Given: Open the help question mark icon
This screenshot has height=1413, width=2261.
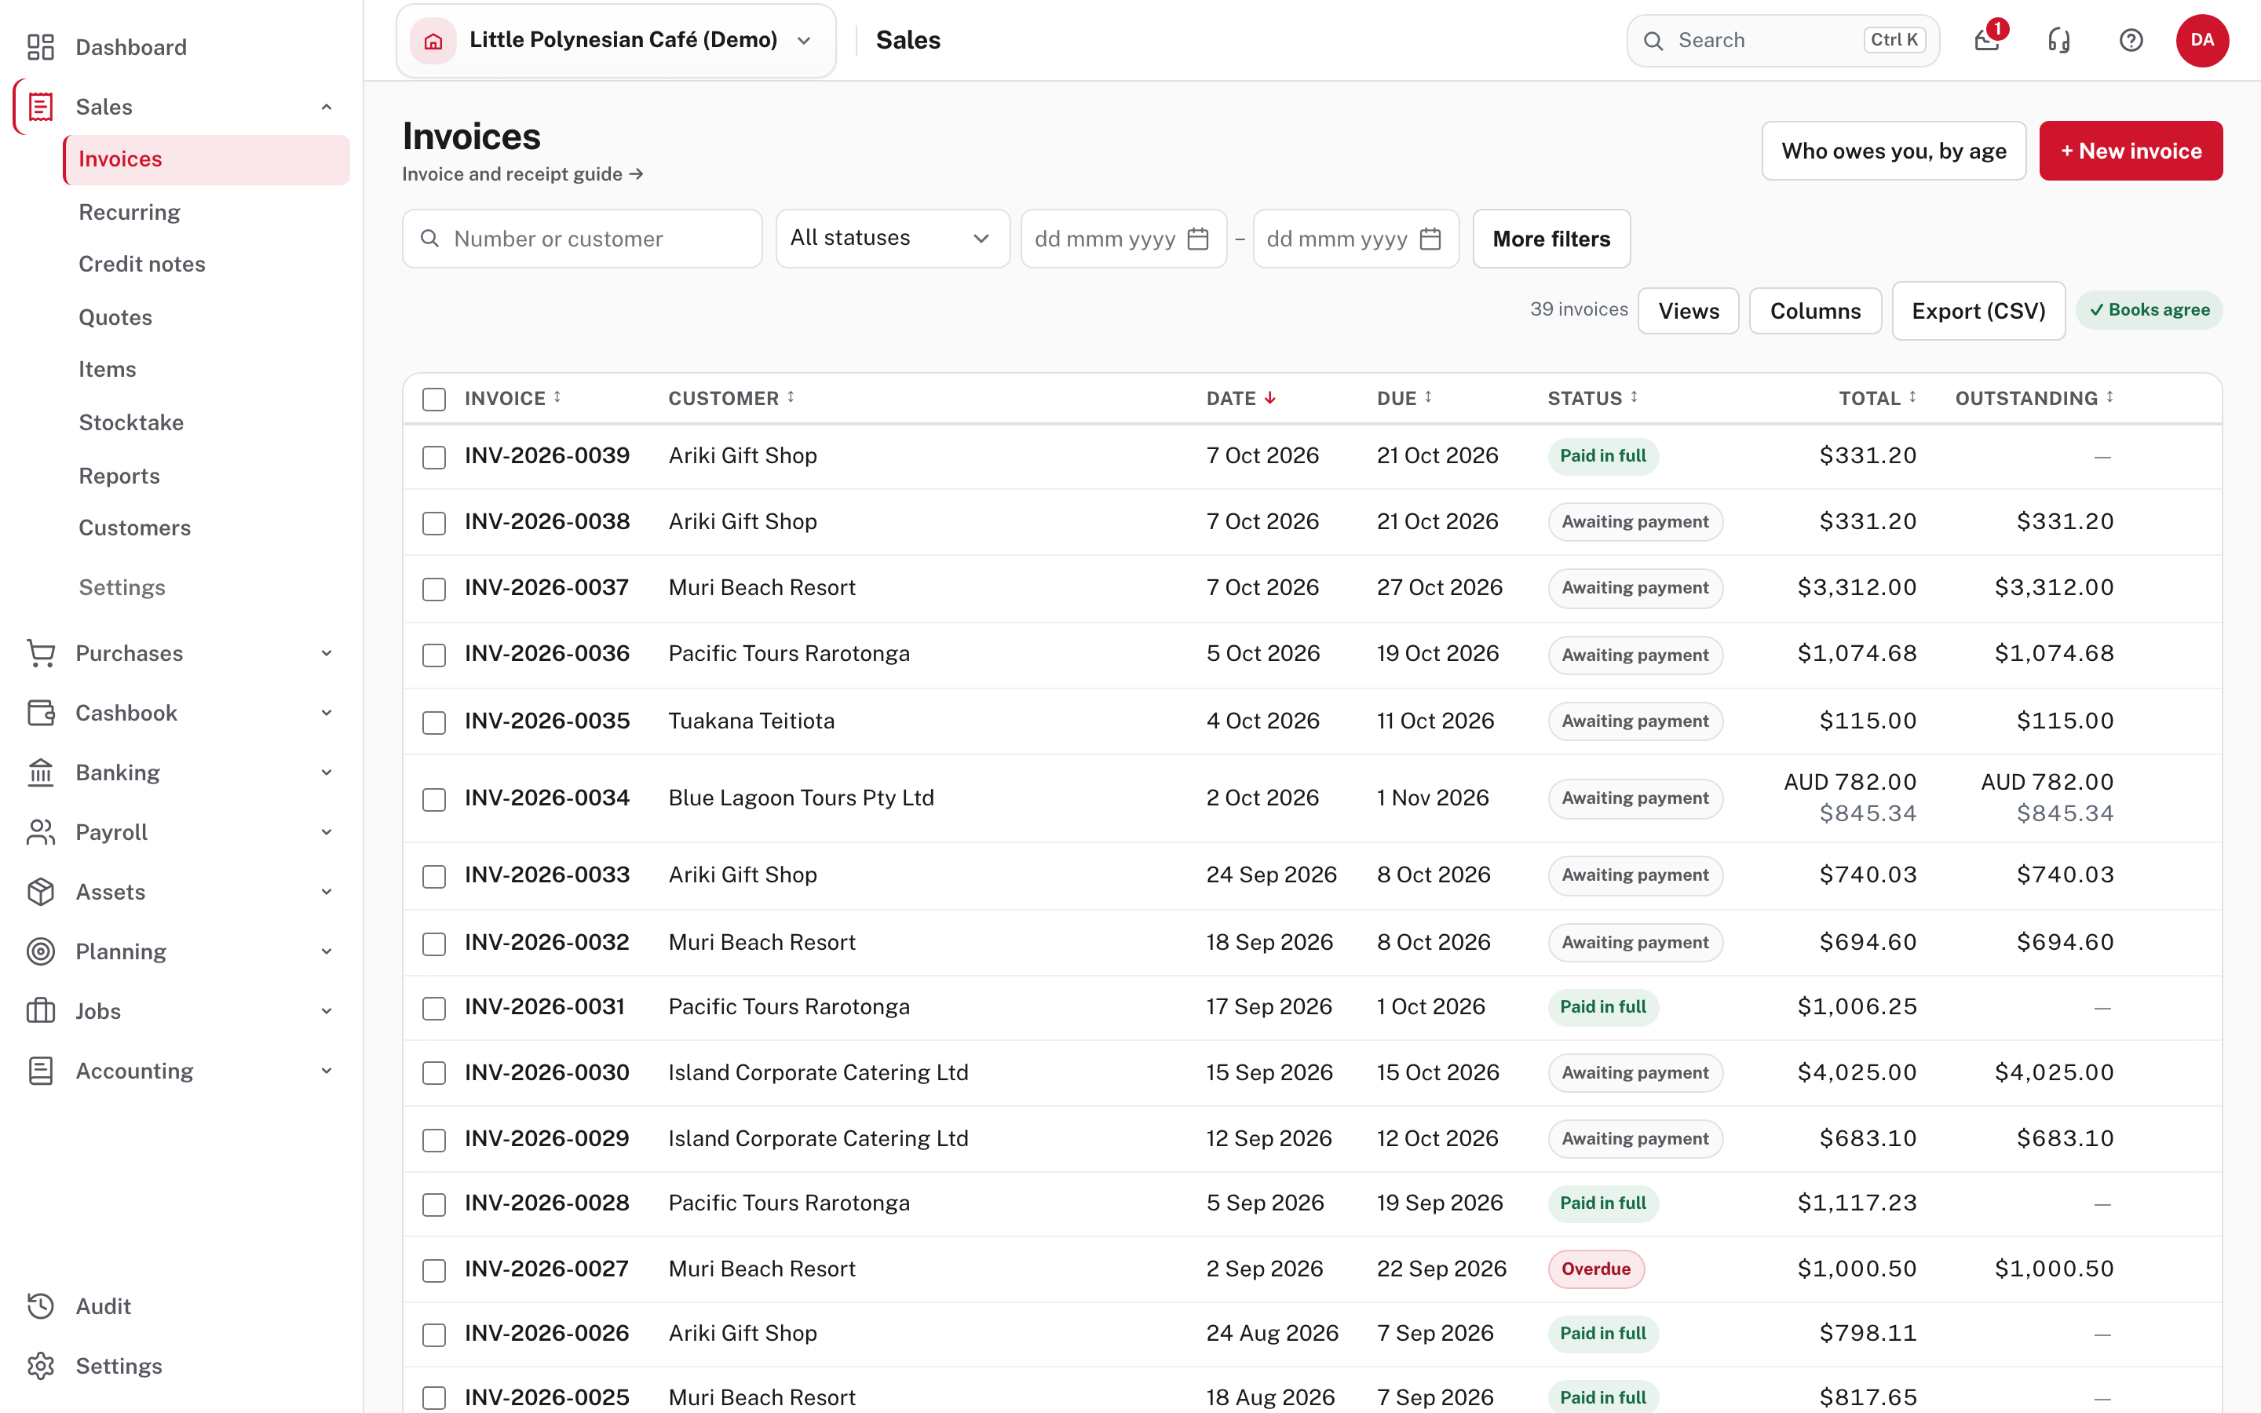Looking at the screenshot, I should (2131, 40).
